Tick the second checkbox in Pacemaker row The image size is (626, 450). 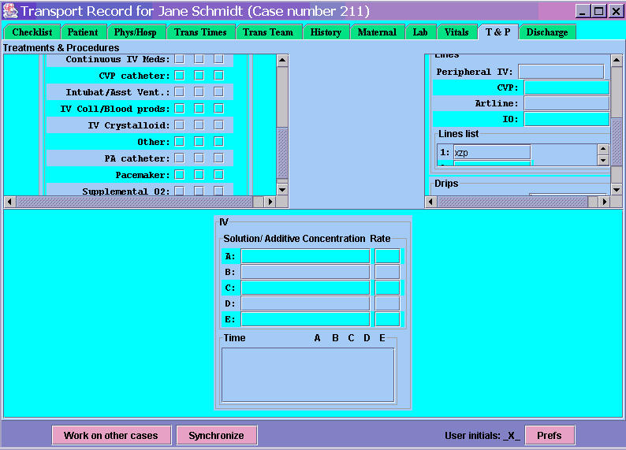tap(199, 175)
